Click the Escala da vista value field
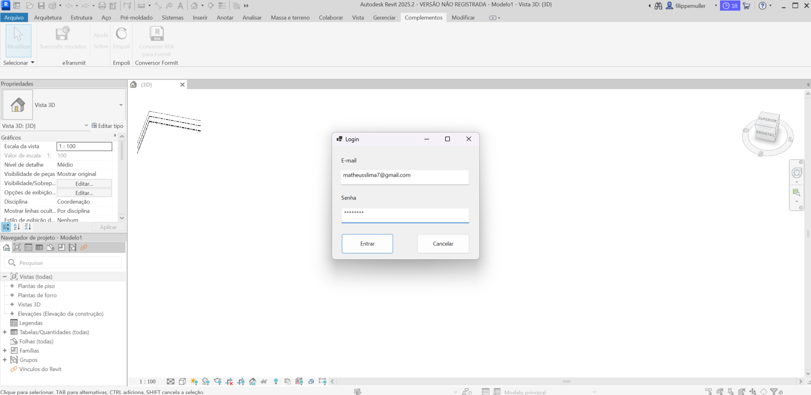Viewport: 811px width, 395px height. pos(84,146)
